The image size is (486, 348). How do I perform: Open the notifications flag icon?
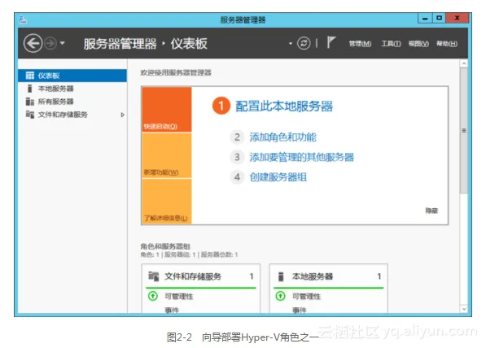point(331,42)
